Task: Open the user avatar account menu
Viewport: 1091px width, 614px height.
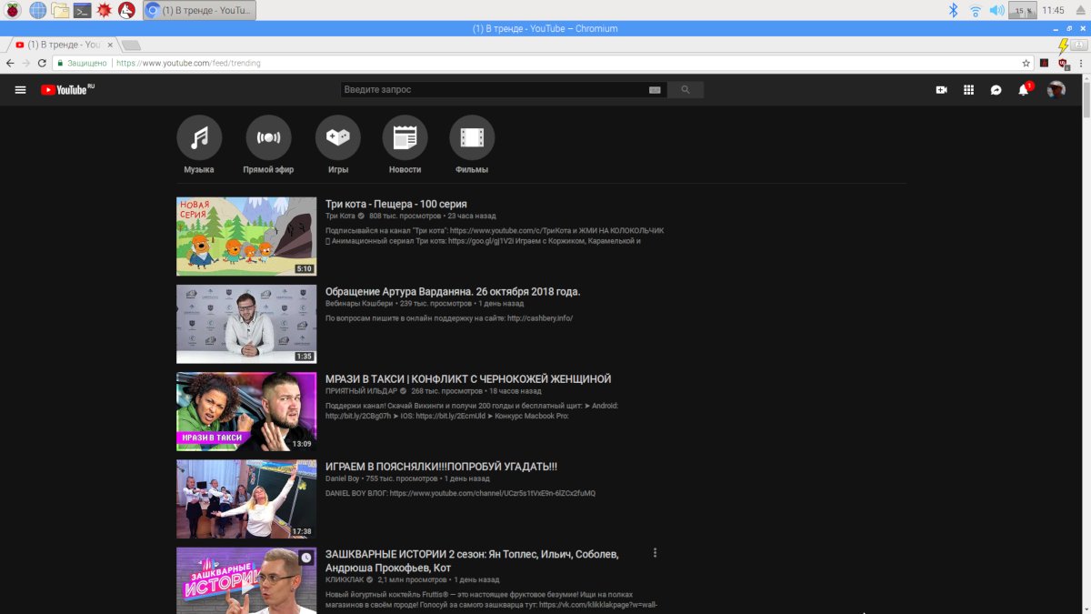Action: [x=1056, y=90]
